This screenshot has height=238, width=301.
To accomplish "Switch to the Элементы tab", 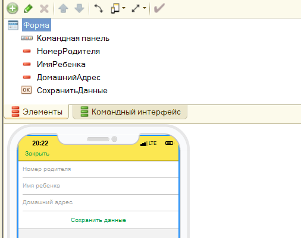I will (x=37, y=112).
